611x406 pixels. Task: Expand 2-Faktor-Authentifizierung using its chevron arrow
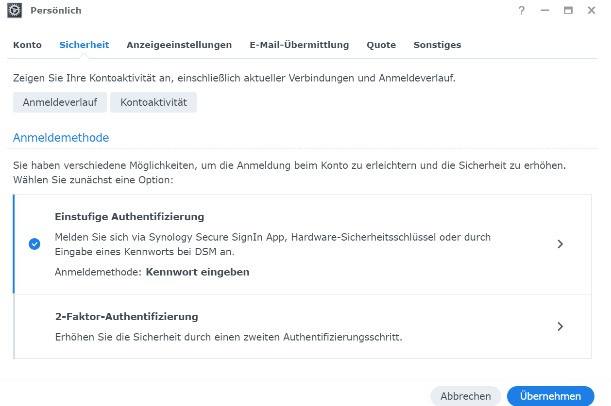(560, 326)
